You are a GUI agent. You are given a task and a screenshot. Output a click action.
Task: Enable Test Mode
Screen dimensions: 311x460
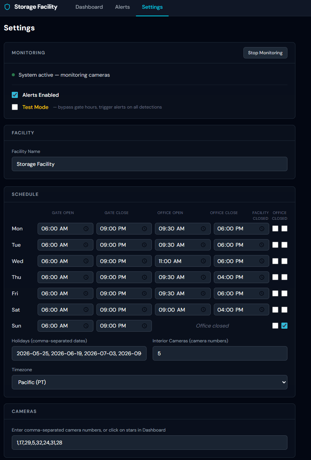pyautogui.click(x=14, y=107)
